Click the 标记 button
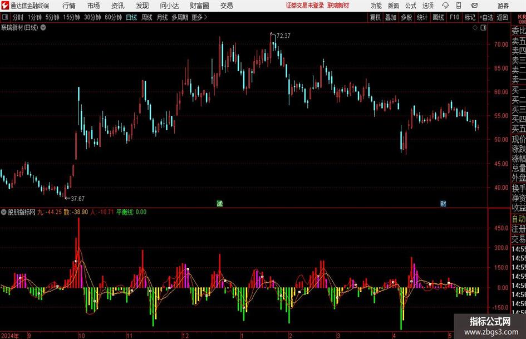526x339 pixels. point(470,17)
